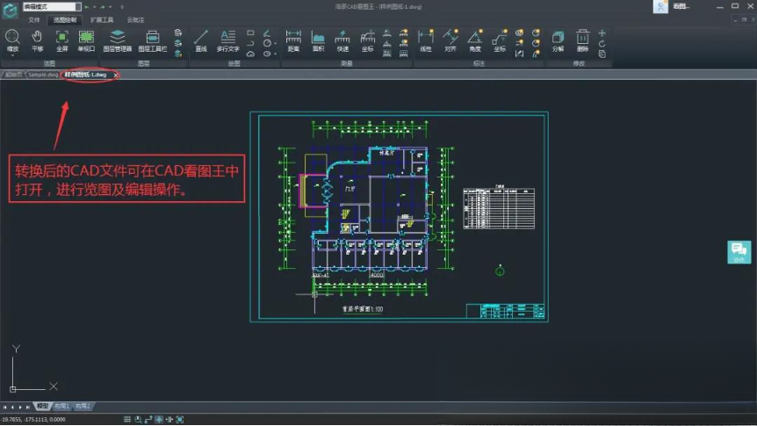Screen dimensions: 757x426
Task: Switch to the 模型 model tab
Action: point(42,406)
